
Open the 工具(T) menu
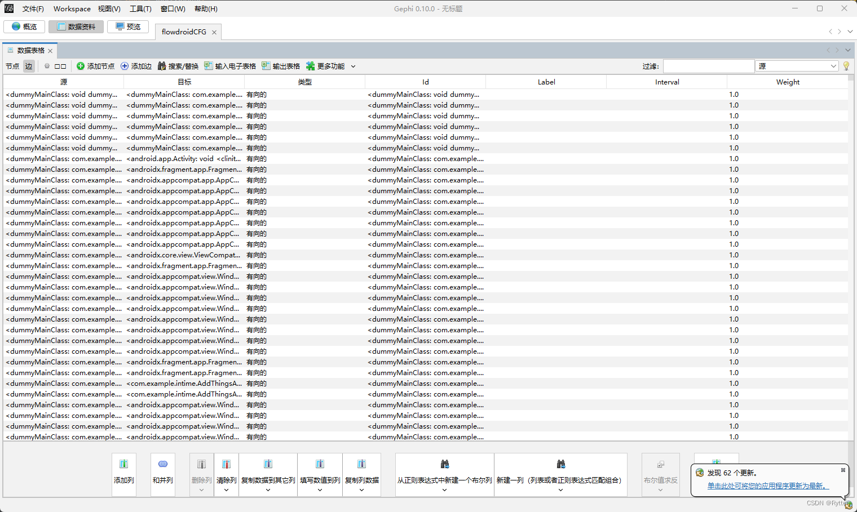coord(140,9)
